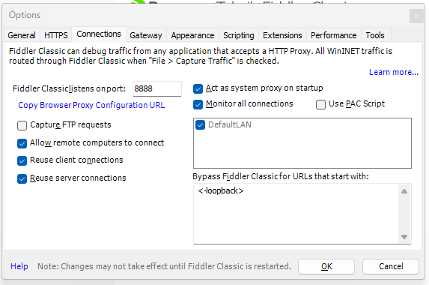This screenshot has width=429, height=285.
Task: Disable Reuse server connections
Action: pyautogui.click(x=22, y=178)
